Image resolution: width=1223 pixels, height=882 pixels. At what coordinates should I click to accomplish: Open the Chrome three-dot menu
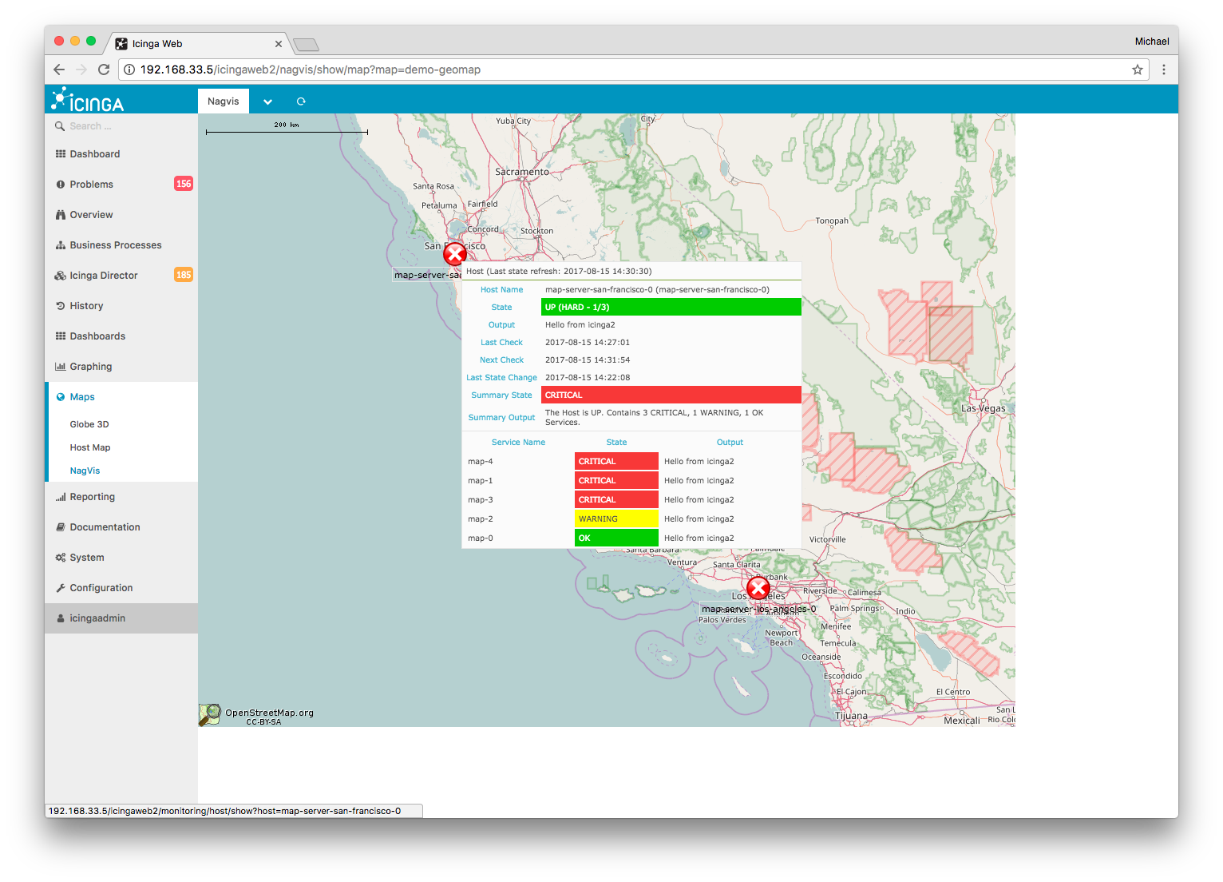1164,70
